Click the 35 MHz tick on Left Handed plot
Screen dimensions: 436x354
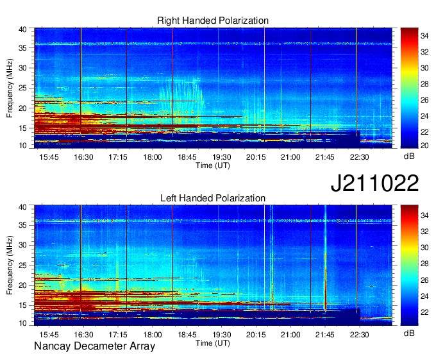click(23, 225)
